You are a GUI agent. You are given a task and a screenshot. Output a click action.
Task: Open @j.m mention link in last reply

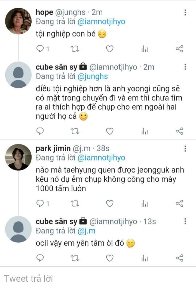click(86, 231)
